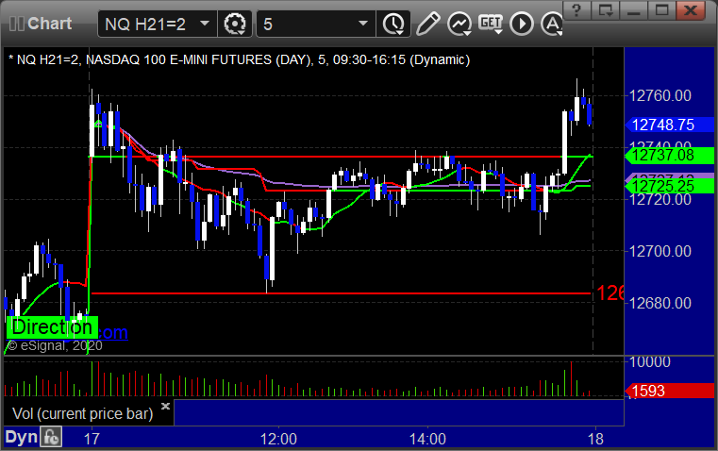This screenshot has width=718, height=451.
Task: Click the green Direction label
Action: (x=52, y=327)
